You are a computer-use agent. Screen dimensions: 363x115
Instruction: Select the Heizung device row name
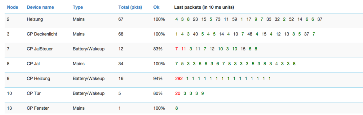[x=34, y=19]
